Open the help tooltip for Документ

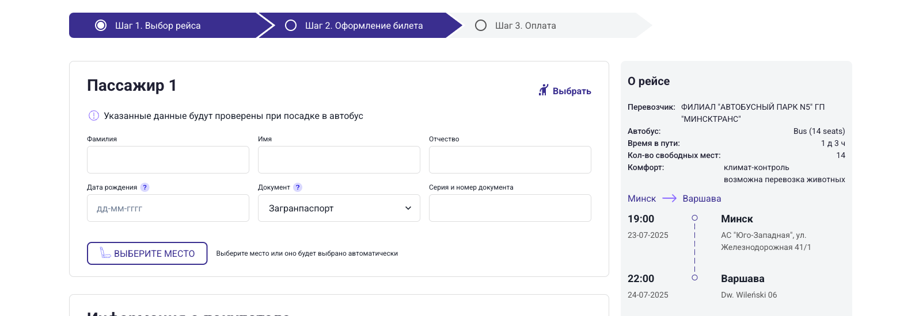point(298,187)
